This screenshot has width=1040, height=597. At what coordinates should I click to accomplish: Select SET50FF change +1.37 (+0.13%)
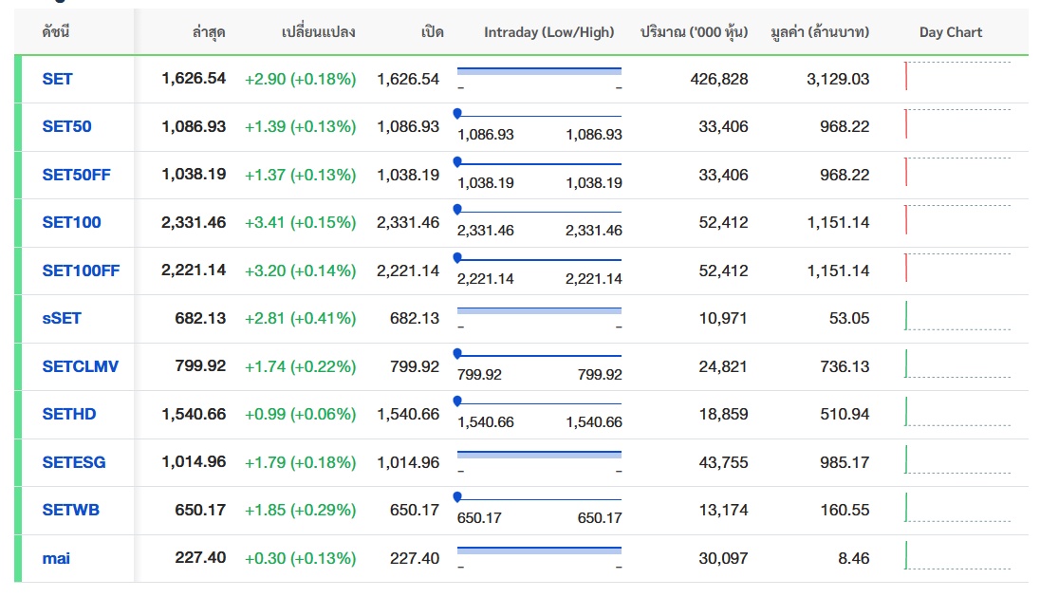coord(301,175)
